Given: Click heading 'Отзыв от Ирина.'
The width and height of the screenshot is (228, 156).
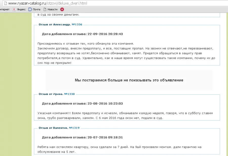Looking at the screenshot, I should (x=51, y=94).
